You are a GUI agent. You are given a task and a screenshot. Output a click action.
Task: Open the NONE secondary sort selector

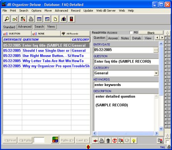tap(46, 34)
